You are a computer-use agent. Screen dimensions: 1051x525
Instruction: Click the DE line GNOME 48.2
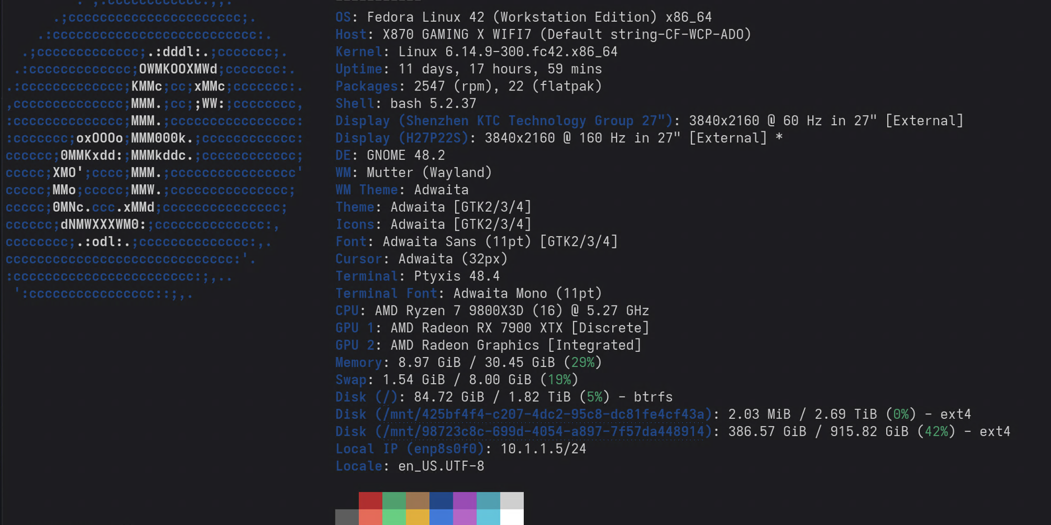390,156
